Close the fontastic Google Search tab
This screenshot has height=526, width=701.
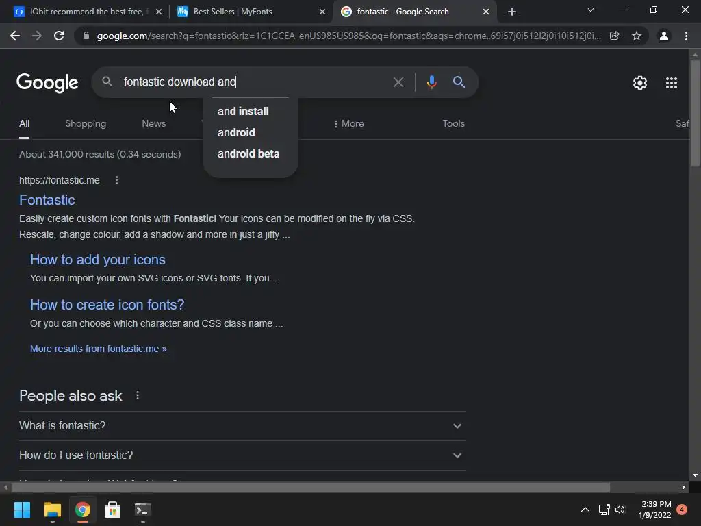(486, 12)
